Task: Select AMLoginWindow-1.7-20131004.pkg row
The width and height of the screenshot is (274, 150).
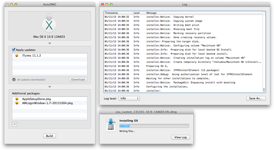Action: tap(50, 103)
